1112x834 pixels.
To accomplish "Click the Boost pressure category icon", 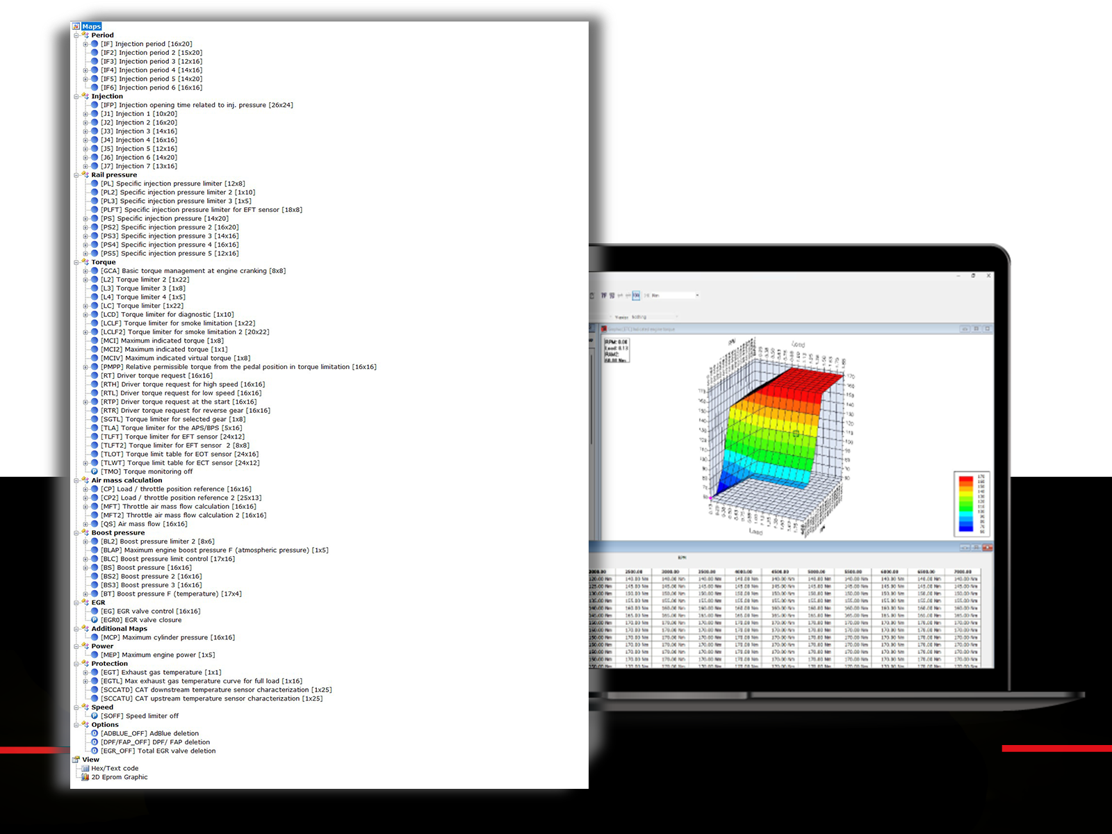I will [85, 533].
